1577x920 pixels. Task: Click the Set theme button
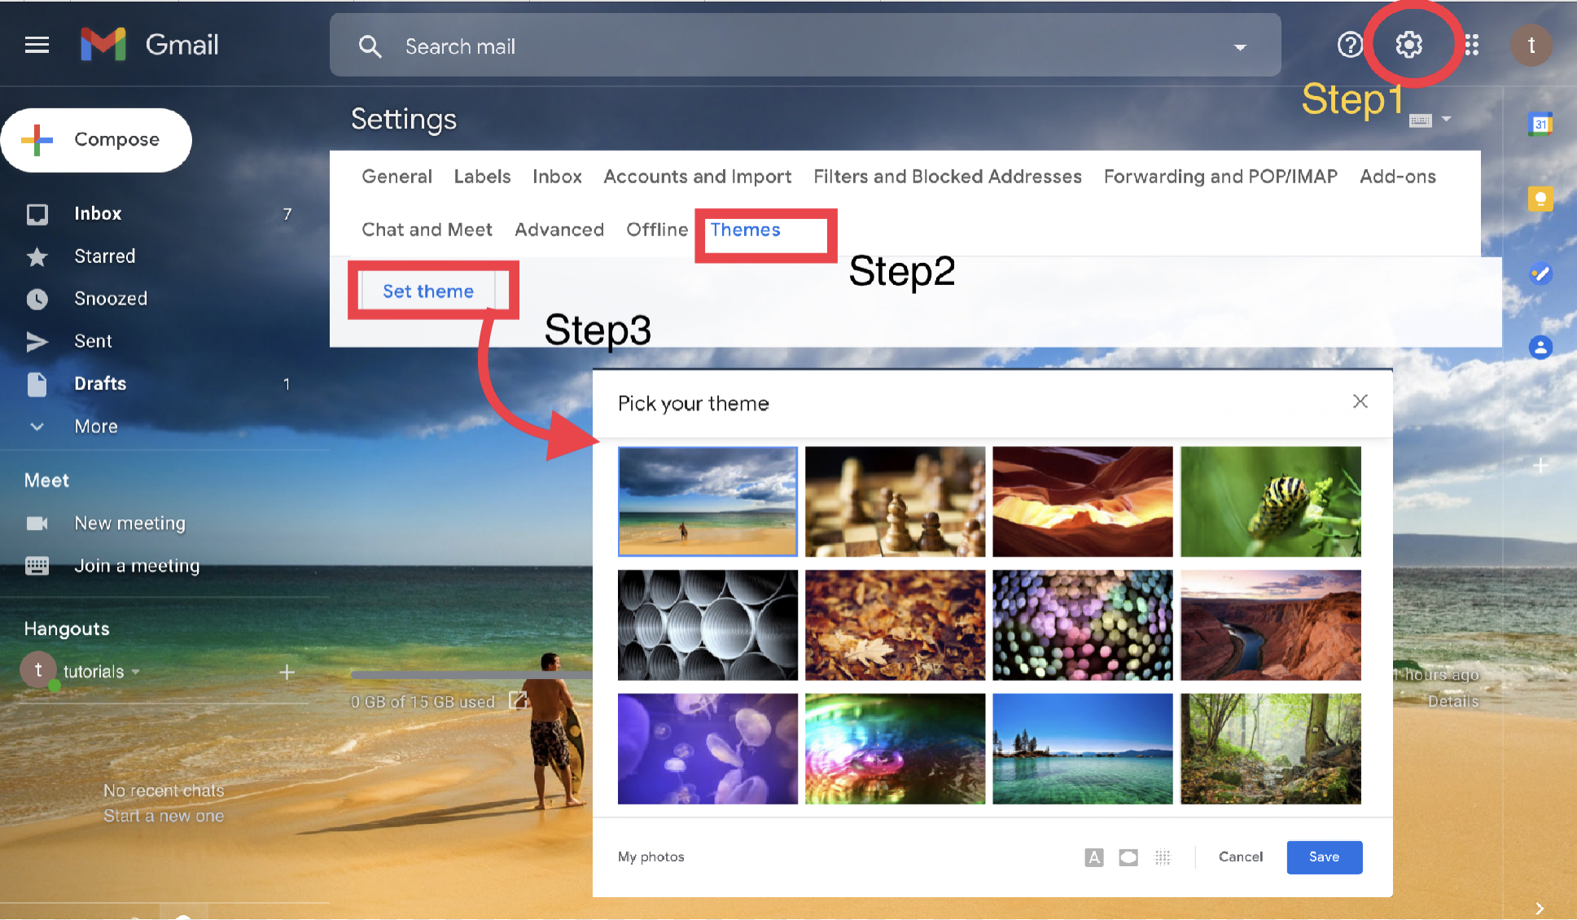[x=429, y=290]
